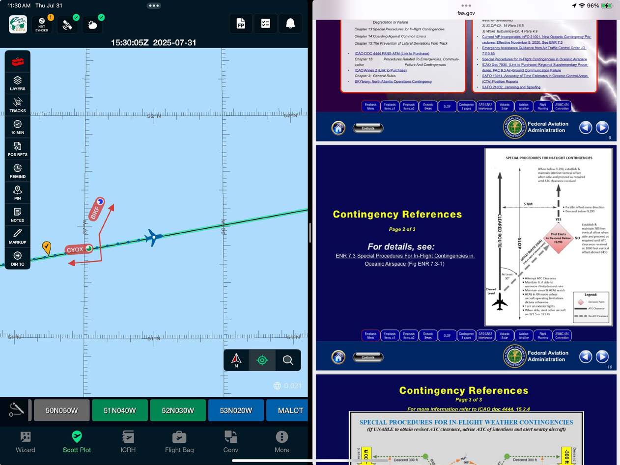Go to next slide arrow on page 9

602,128
